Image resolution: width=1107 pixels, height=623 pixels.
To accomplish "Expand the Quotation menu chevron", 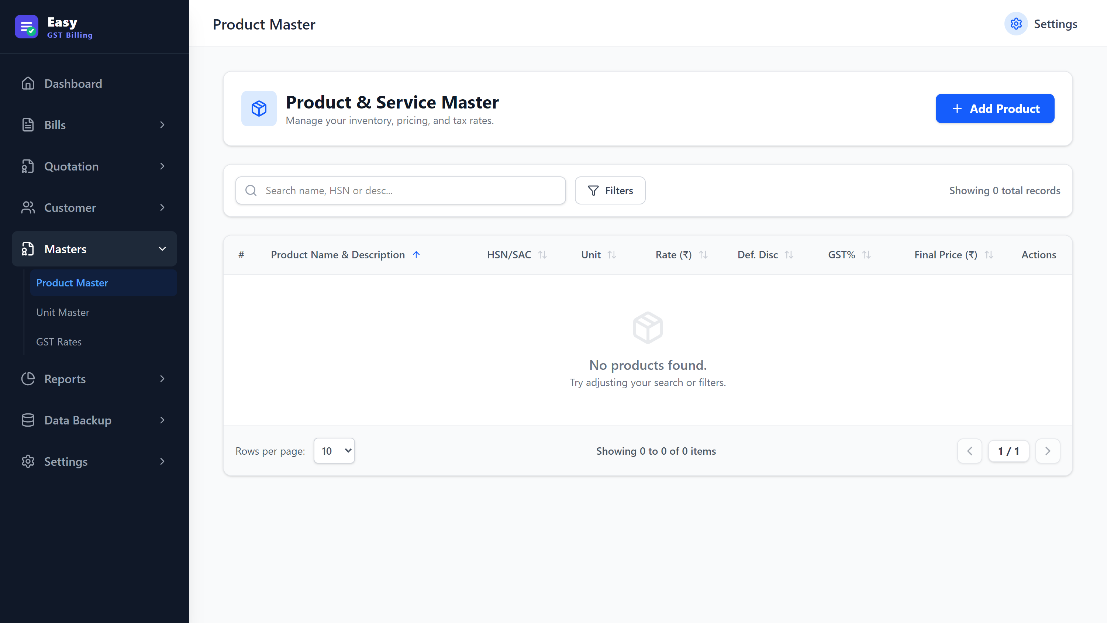I will [x=162, y=166].
